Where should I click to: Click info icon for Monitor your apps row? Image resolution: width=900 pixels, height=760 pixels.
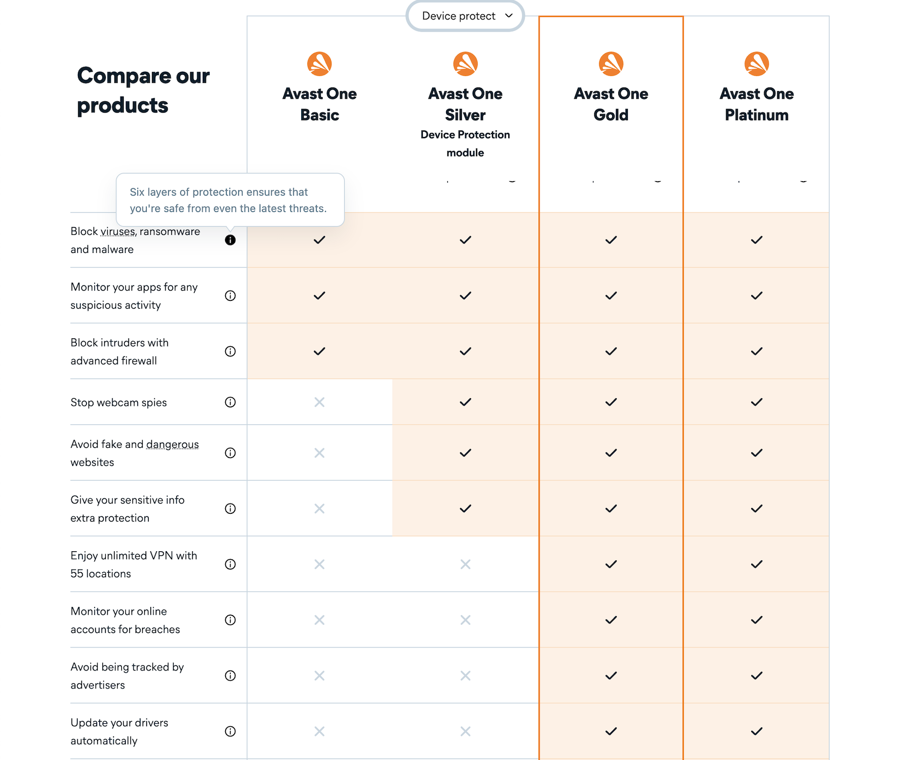coord(230,296)
